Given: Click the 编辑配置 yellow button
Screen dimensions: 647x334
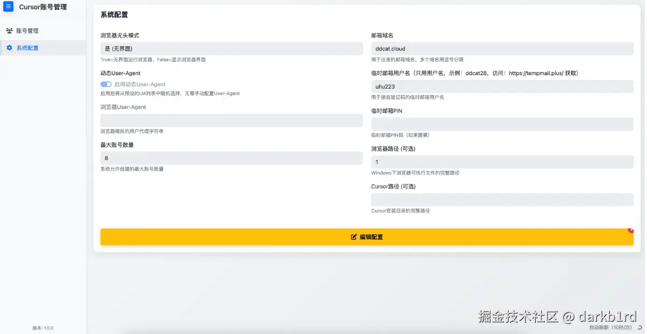Looking at the screenshot, I should pyautogui.click(x=367, y=237).
